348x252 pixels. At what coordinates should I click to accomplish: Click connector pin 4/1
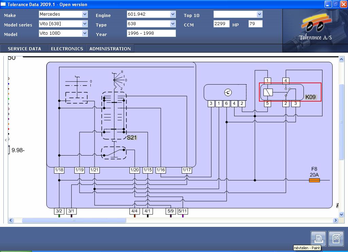point(147,211)
